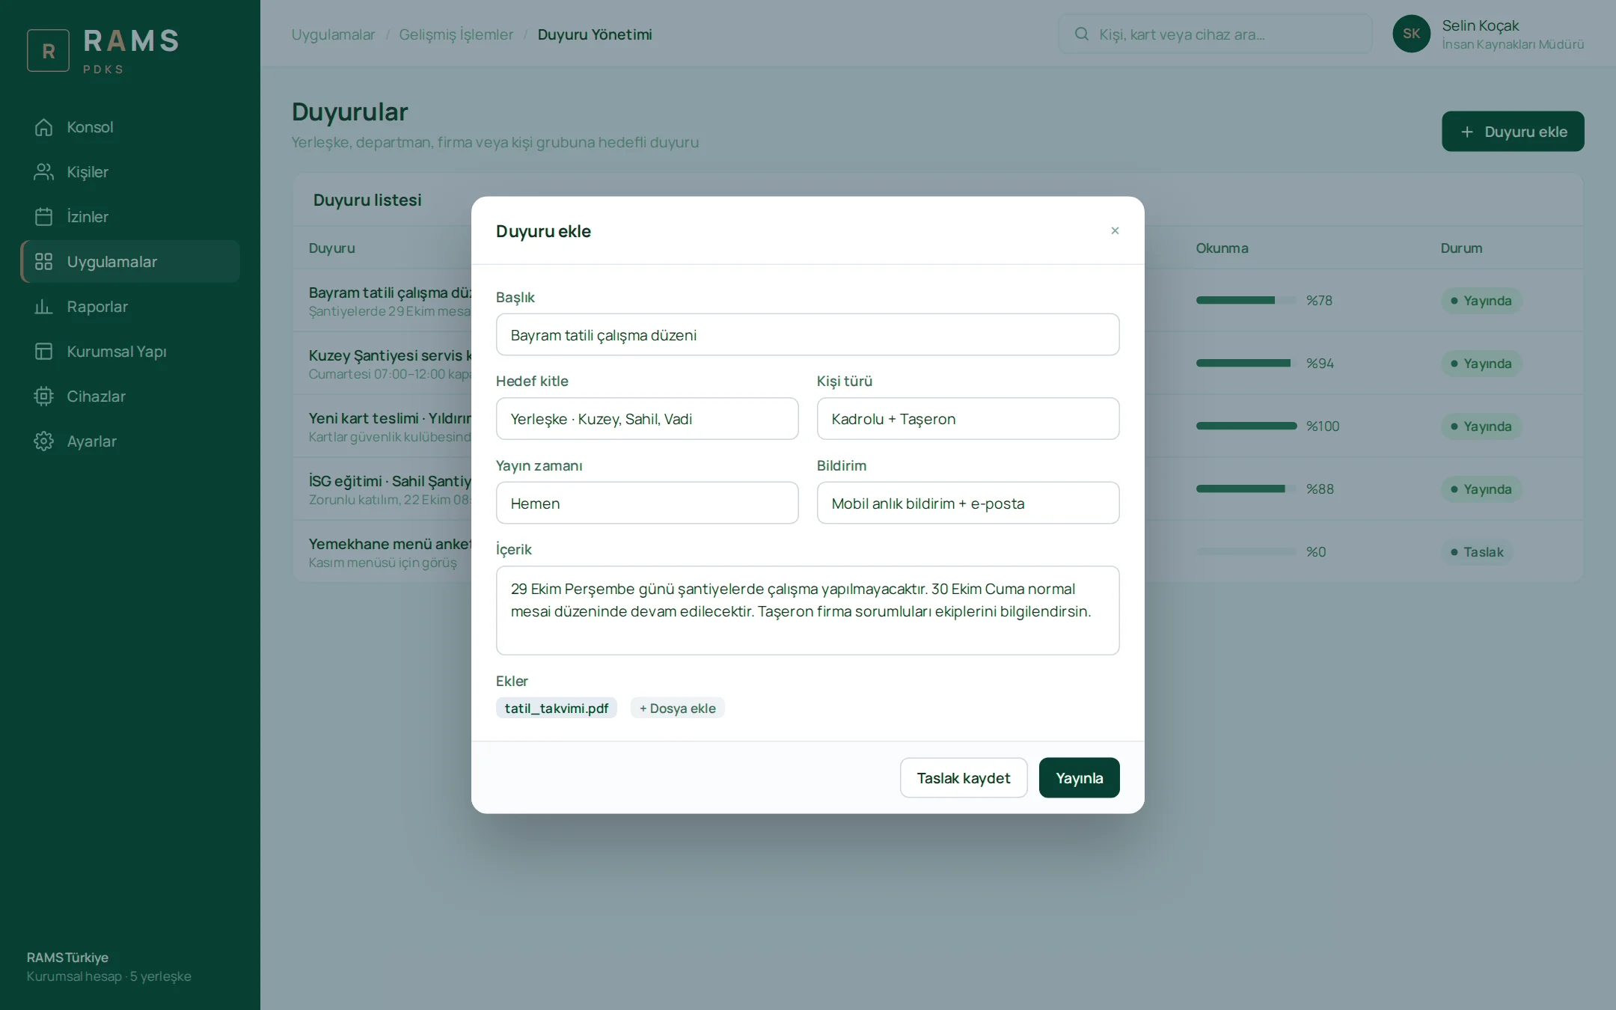Viewport: 1616px width, 1010px height.
Task: Open the Kişi türü dropdown
Action: (968, 418)
